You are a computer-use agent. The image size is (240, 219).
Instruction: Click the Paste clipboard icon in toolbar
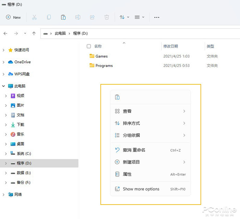63,17
